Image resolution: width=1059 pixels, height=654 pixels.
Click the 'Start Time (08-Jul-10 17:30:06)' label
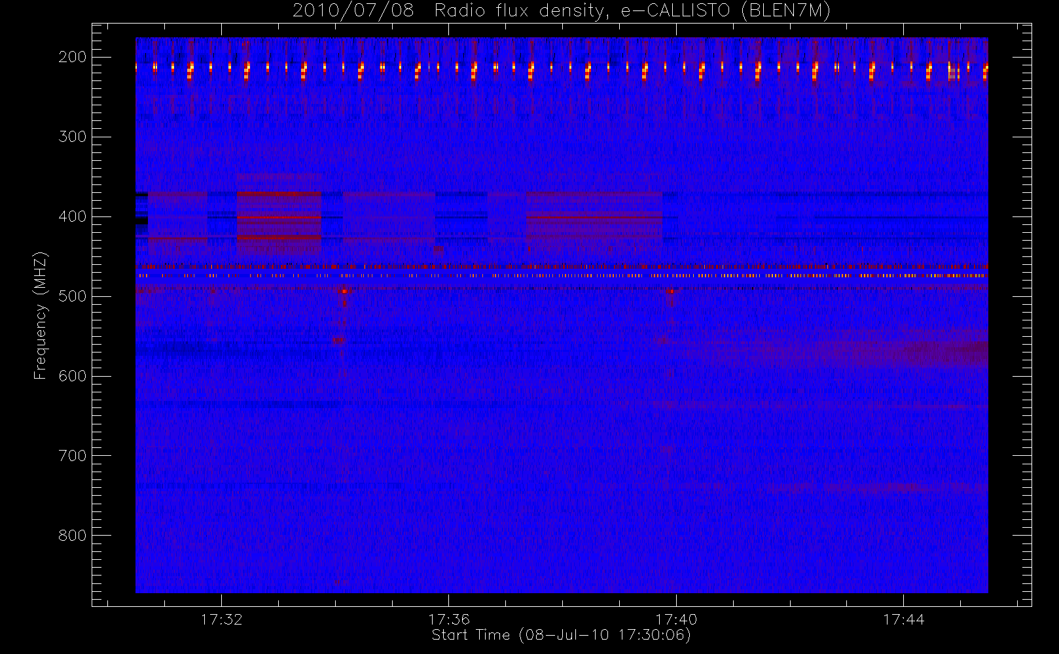(562, 635)
